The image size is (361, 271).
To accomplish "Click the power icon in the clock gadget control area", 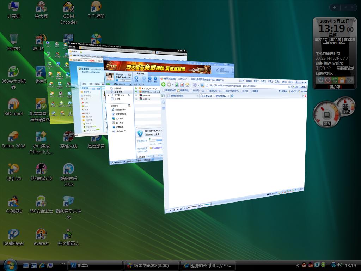I will pos(320,80).
